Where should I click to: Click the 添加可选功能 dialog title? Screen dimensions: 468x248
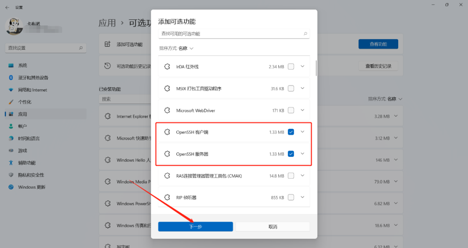pyautogui.click(x=177, y=22)
